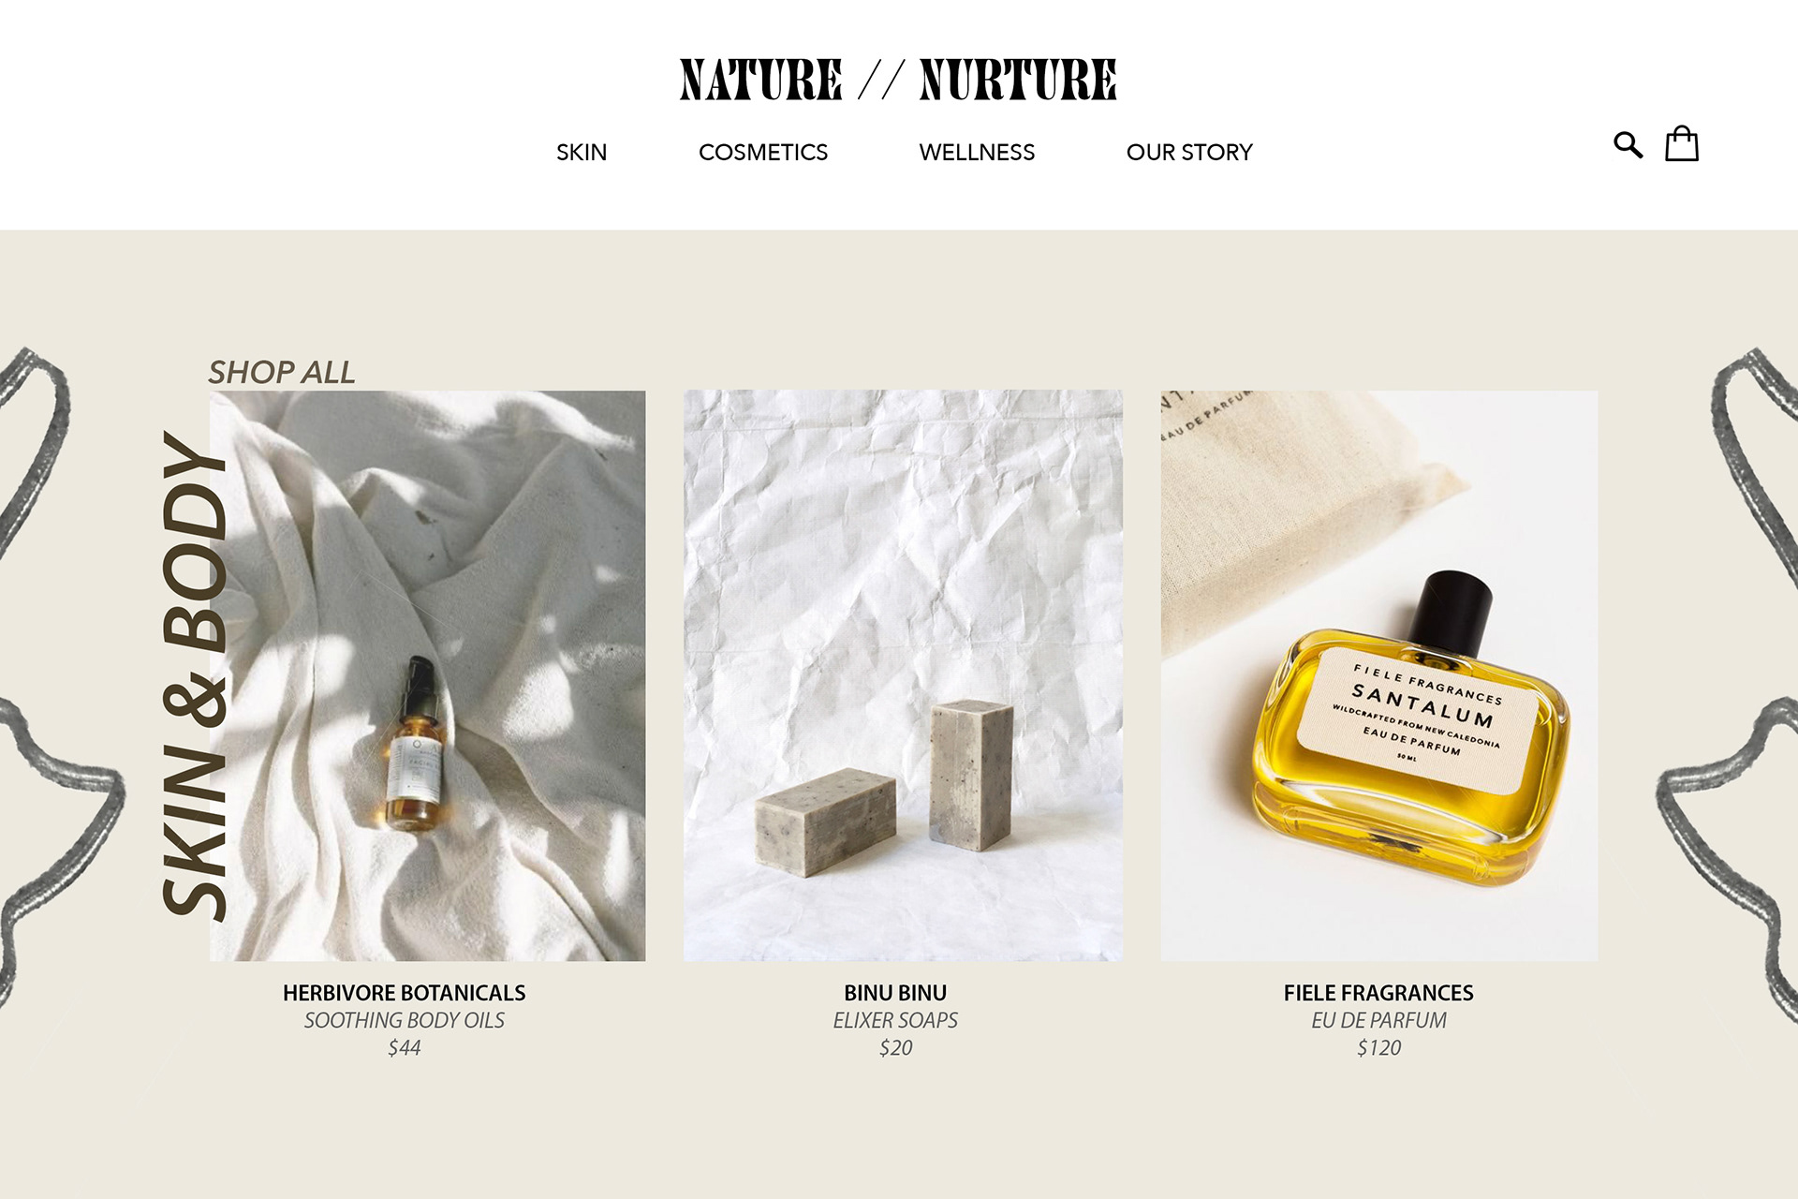Select the soap bars product image
This screenshot has height=1199, width=1798.
(x=903, y=675)
